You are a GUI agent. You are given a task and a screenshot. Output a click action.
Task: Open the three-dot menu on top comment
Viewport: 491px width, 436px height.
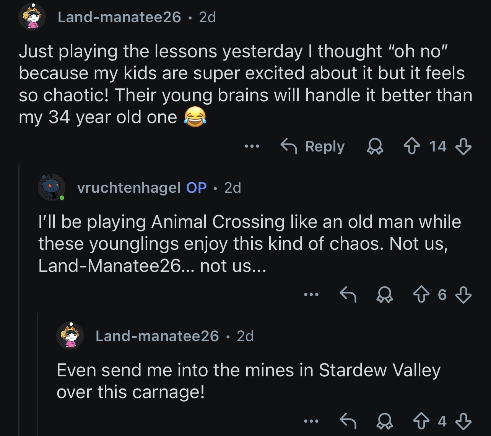[252, 146]
